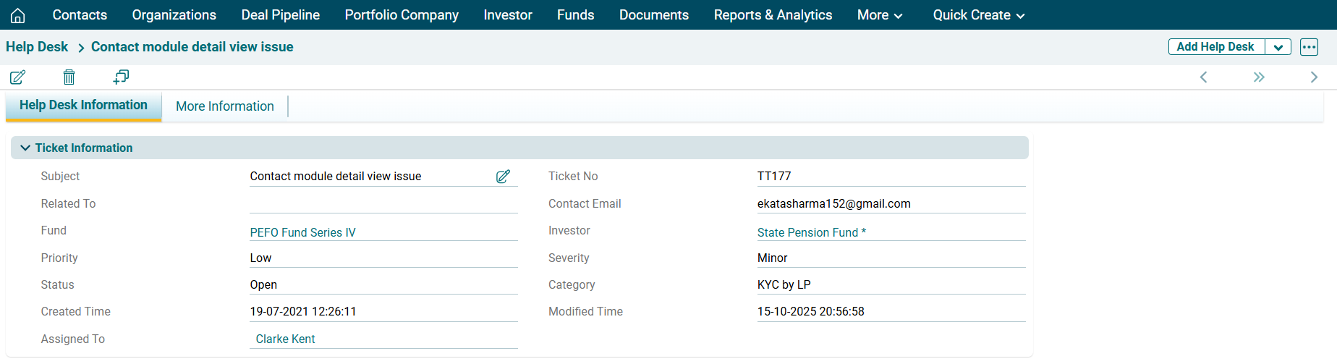The image size is (1337, 364).
Task: Open assigned user Clarke Kent
Action: pyautogui.click(x=285, y=339)
